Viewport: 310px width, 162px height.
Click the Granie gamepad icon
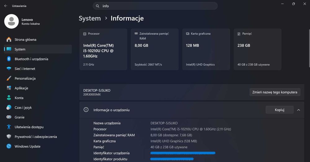(9, 117)
